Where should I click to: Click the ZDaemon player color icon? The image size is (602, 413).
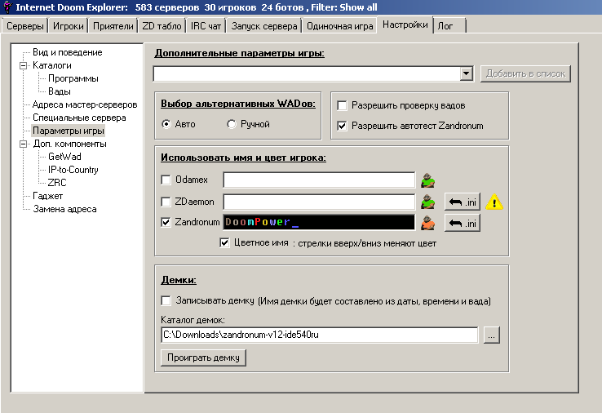tap(426, 202)
